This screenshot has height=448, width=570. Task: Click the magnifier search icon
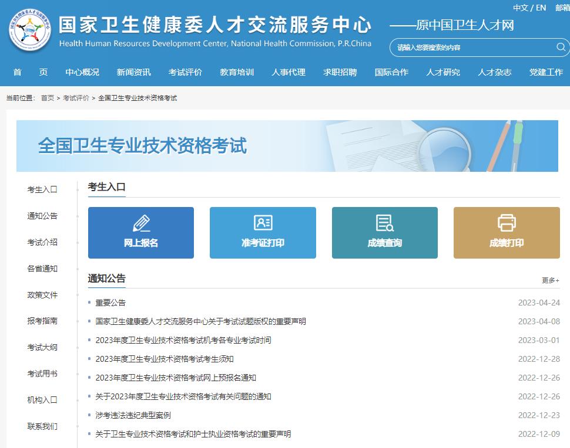click(560, 47)
